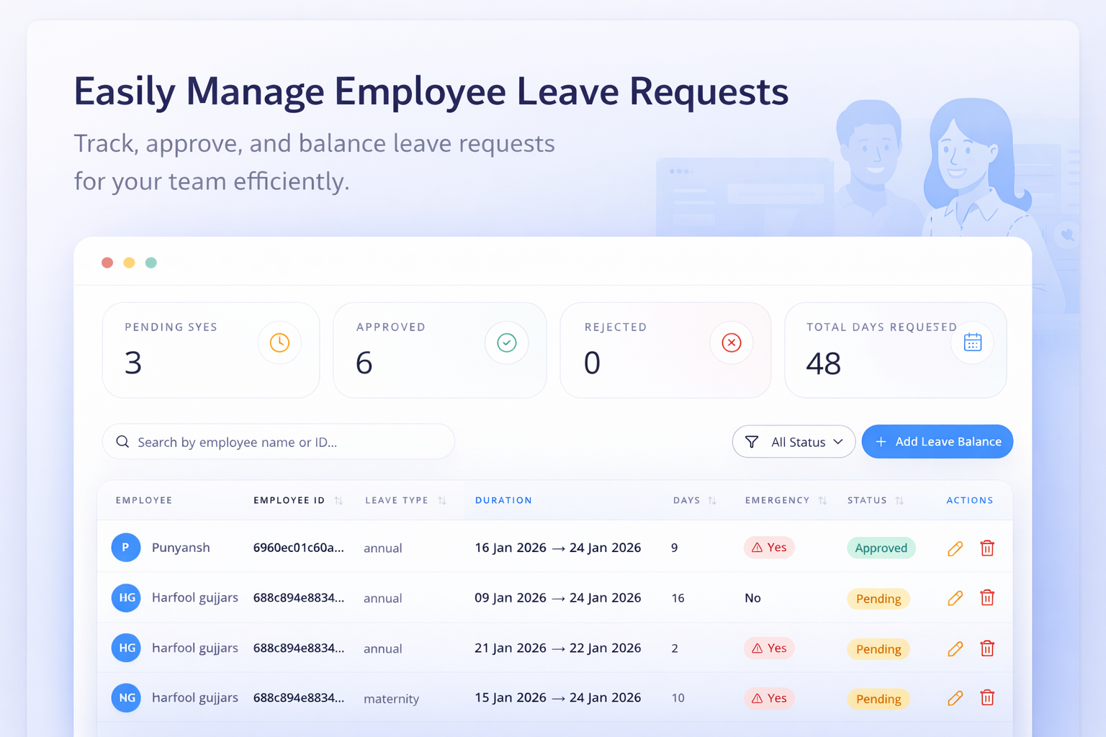Click the P avatar for Punyansh
Image resolution: width=1106 pixels, height=737 pixels.
[x=125, y=548]
